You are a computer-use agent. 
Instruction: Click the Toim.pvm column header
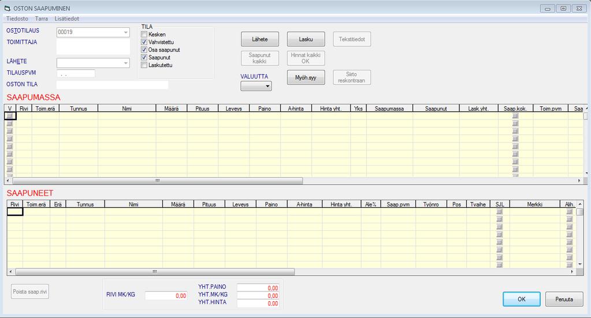pyautogui.click(x=551, y=109)
